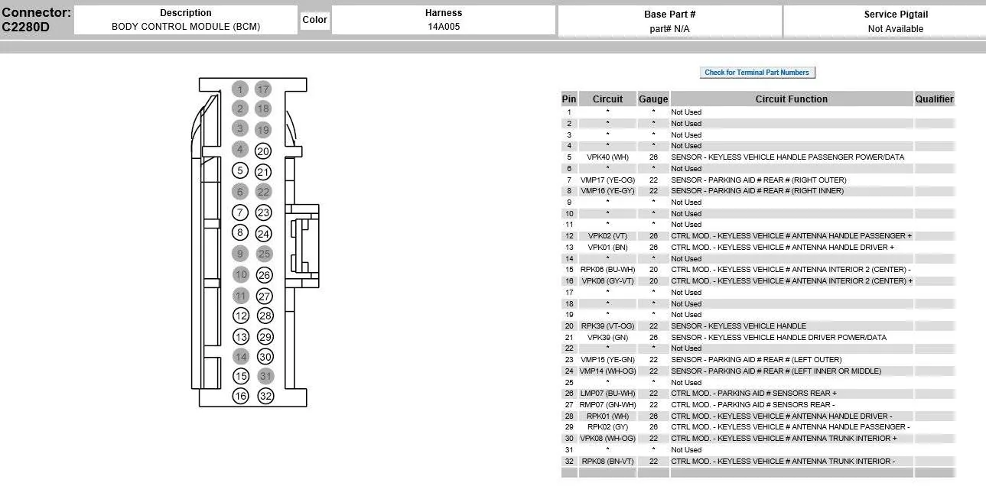The image size is (986, 486).
Task: Select pin 5 circle in connector diagram
Action: tap(240, 171)
